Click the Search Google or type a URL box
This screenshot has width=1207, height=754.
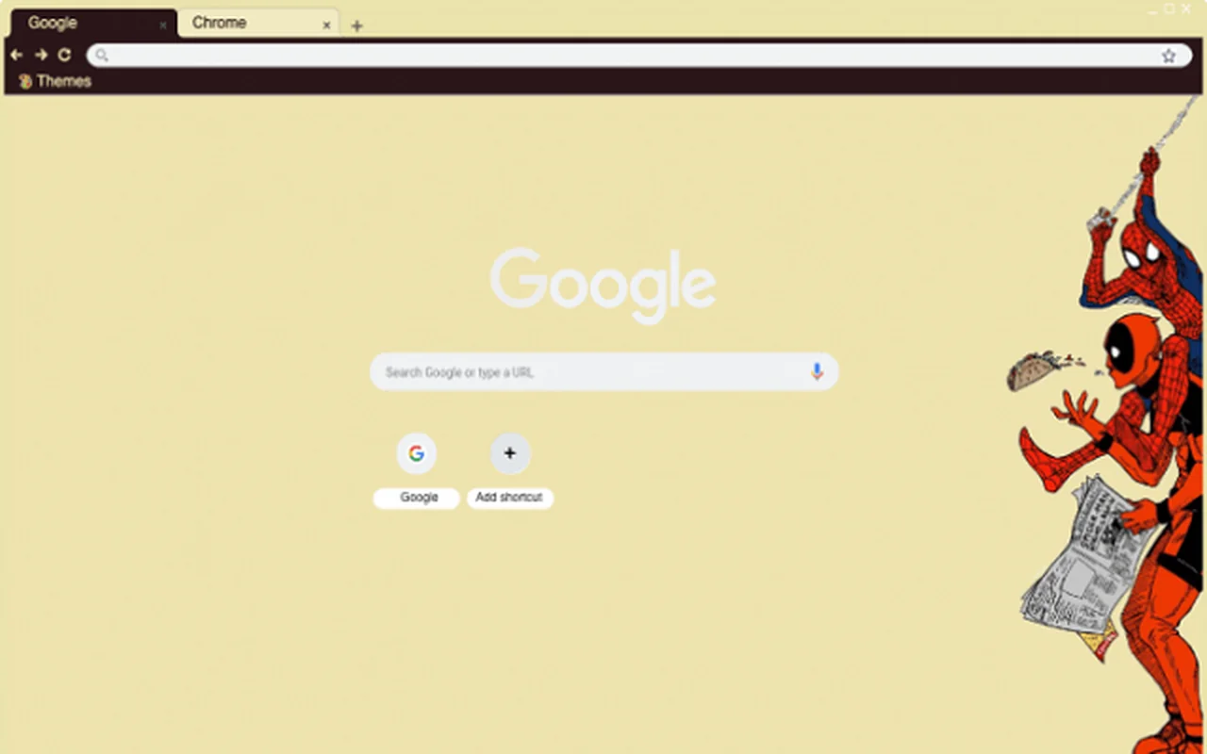pos(604,372)
